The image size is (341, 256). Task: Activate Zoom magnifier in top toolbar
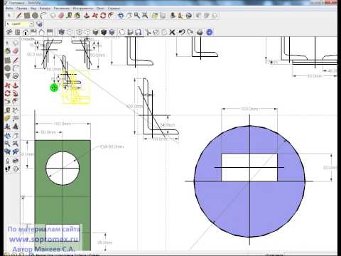(x=137, y=16)
